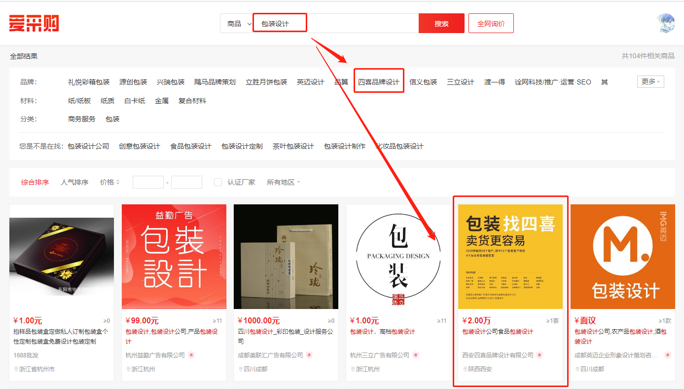Open the 所有地区 region dropdown
The height and width of the screenshot is (389, 684).
pos(284,182)
